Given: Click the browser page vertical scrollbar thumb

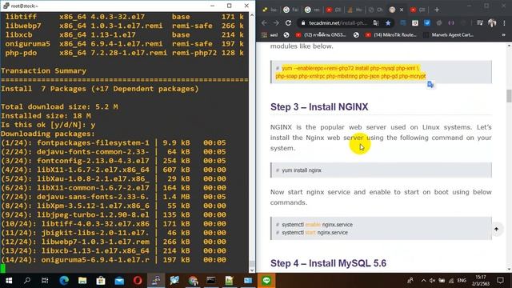Looking at the screenshot, I should [x=509, y=96].
